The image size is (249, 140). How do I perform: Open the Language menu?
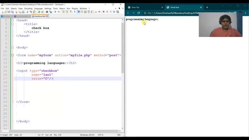pyautogui.click(x=38, y=9)
